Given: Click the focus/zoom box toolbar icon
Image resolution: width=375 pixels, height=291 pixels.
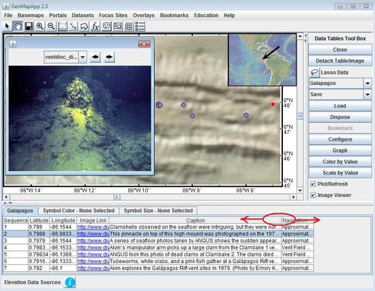Looking at the screenshot, I should coord(63,26).
